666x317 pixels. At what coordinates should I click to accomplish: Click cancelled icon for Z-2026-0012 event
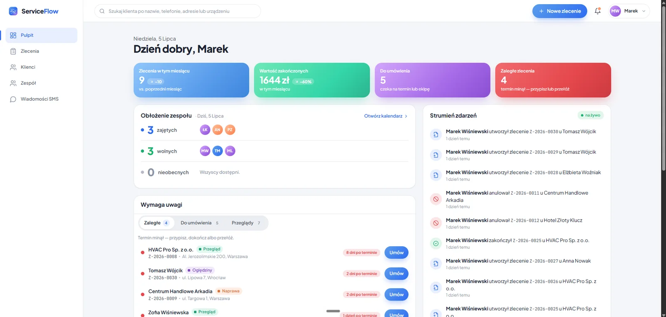[436, 223]
